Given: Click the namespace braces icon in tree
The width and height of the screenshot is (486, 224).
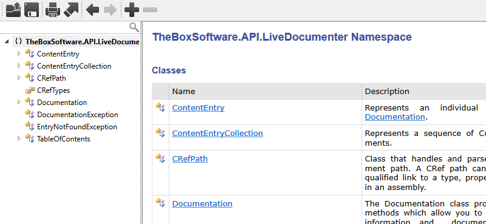Looking at the screenshot, I should tap(19, 41).
